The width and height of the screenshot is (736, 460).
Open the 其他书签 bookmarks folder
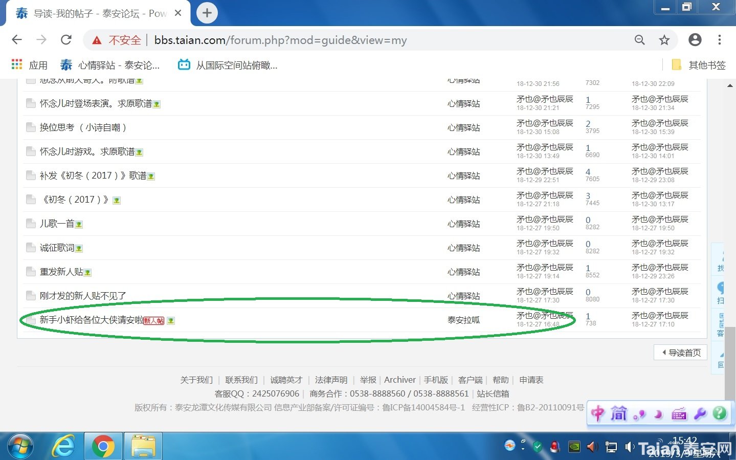click(699, 65)
